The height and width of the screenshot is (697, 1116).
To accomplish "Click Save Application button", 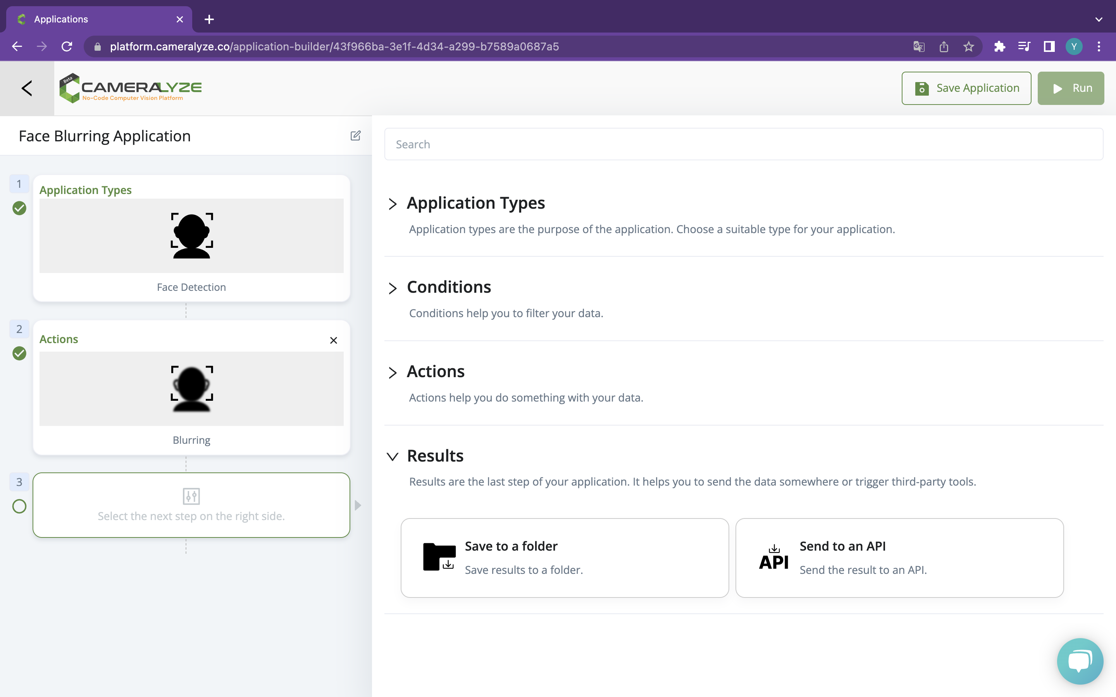I will tap(966, 88).
